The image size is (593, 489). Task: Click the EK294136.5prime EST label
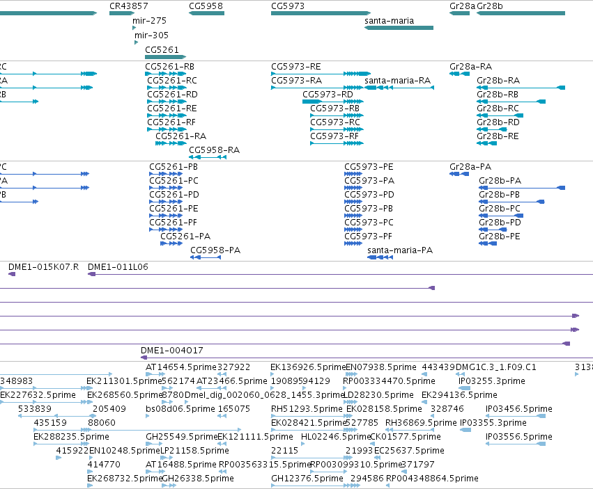[459, 395]
